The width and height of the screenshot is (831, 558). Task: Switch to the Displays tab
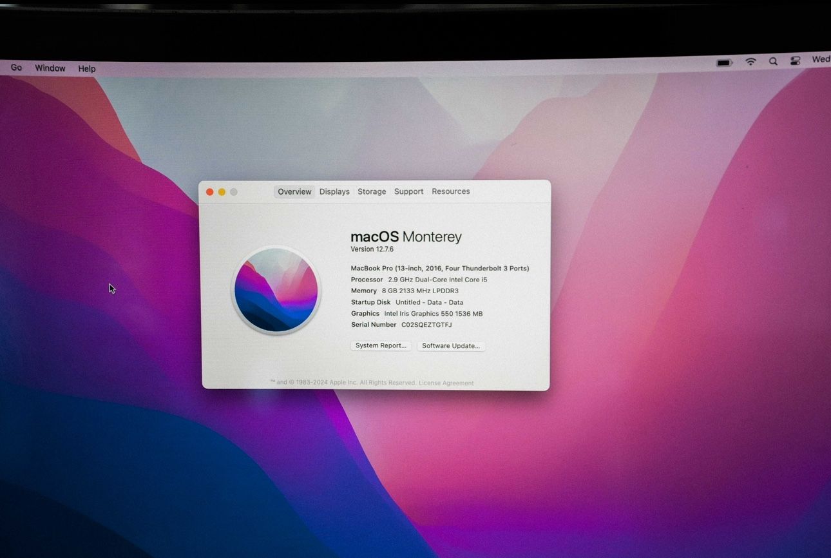[x=334, y=192]
